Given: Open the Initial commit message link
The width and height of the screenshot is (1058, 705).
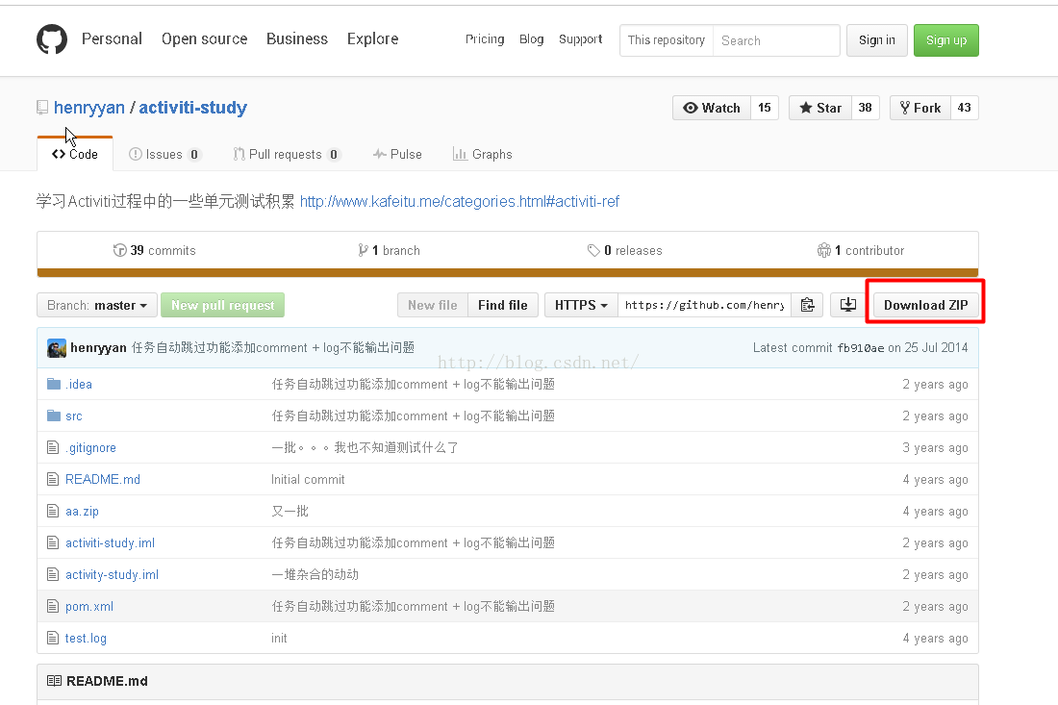Looking at the screenshot, I should (x=308, y=479).
